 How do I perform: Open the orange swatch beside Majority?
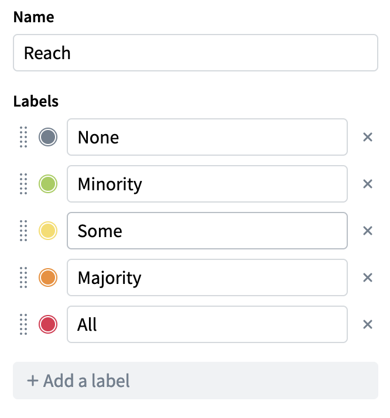click(48, 277)
